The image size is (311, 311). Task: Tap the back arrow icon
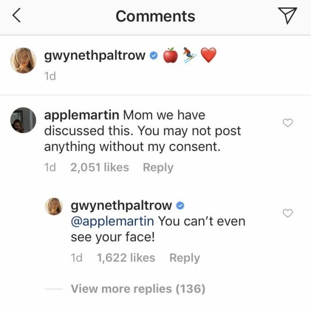pos(17,17)
